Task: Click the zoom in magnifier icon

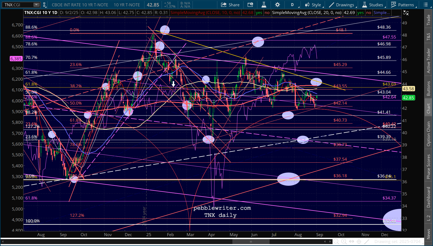Action: click(x=344, y=242)
